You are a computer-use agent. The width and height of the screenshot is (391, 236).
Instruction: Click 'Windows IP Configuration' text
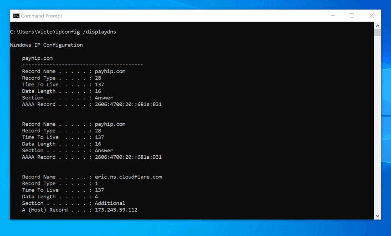pyautogui.click(x=46, y=45)
